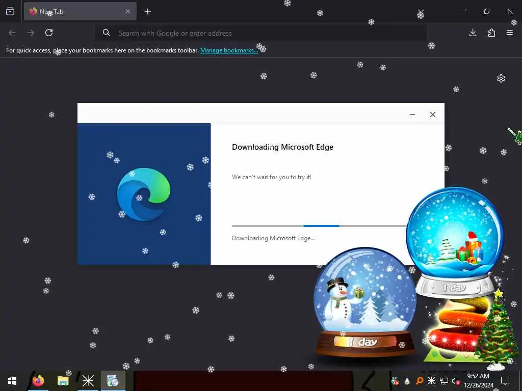Focus the Search with Google address field
This screenshot has height=391, width=522.
260,33
